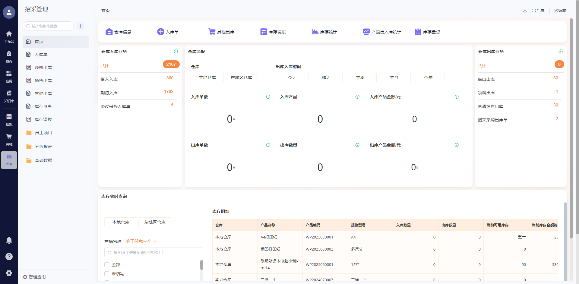The width and height of the screenshot is (579, 284).
Task: Open the 等于任意一个 condition dropdown
Action: 141,241
